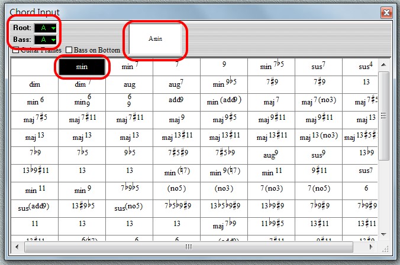Select the maj 7(no3) chord cell
Image resolution: width=400 pixels, height=265 pixels.
coord(318,102)
